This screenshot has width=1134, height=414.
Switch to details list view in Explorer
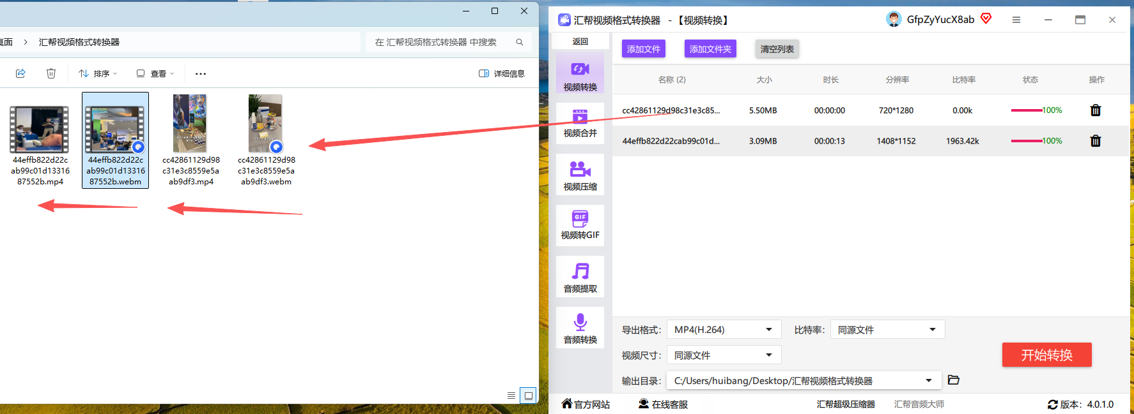(x=511, y=396)
